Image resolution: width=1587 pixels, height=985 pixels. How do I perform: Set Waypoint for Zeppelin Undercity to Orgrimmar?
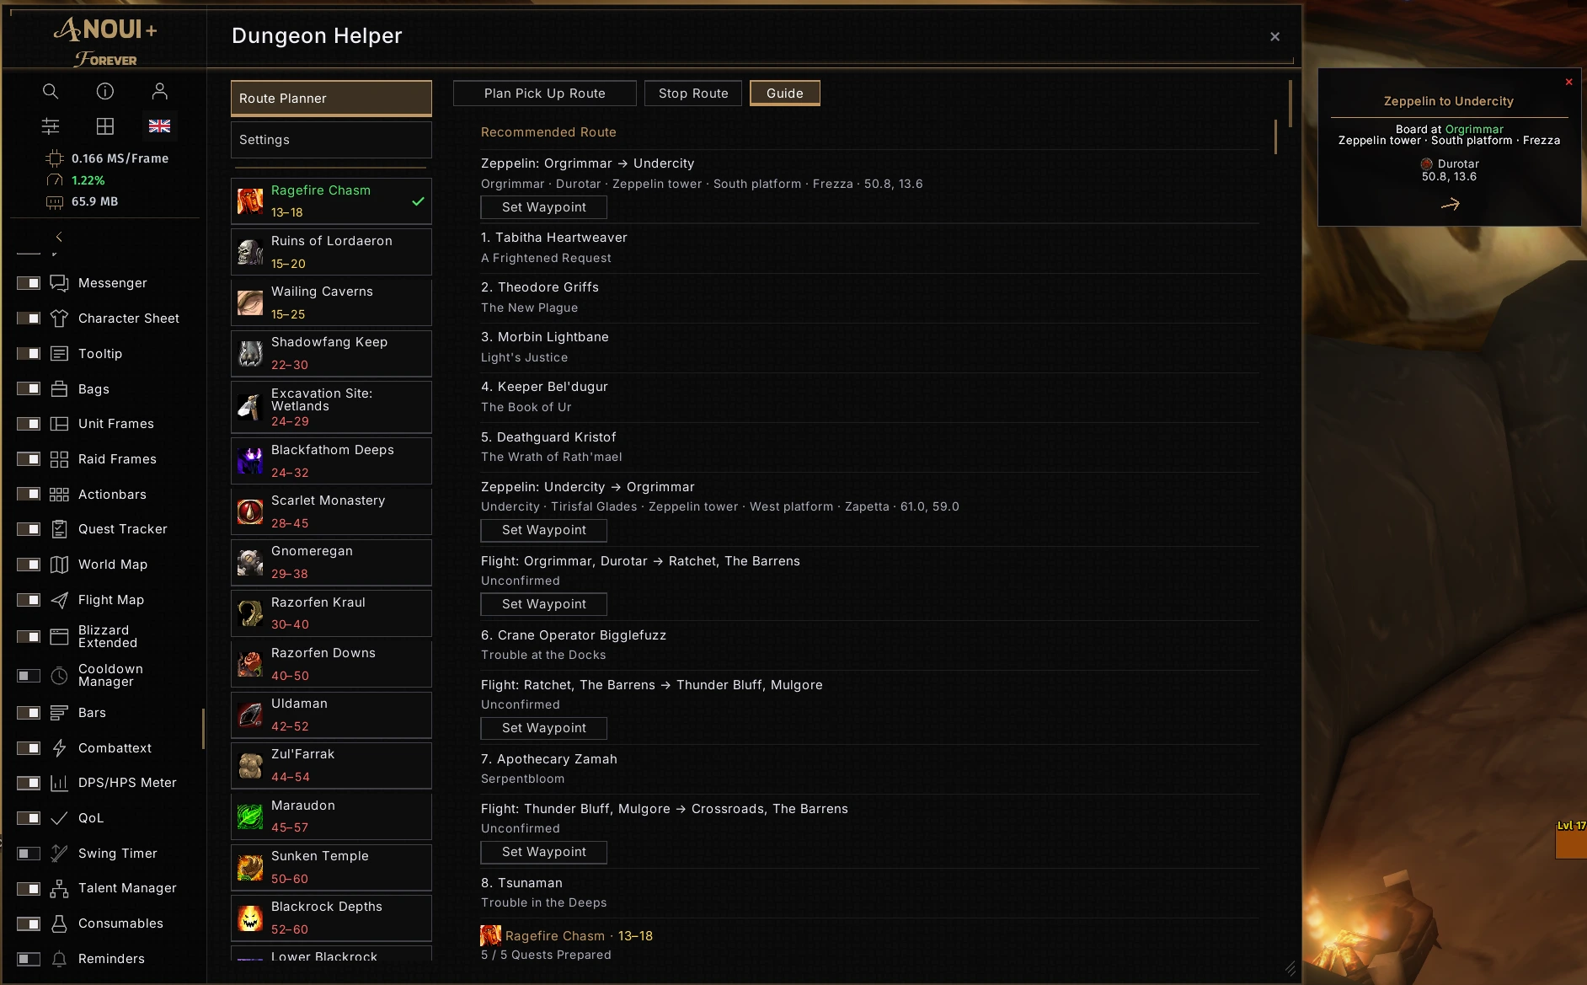pos(543,530)
